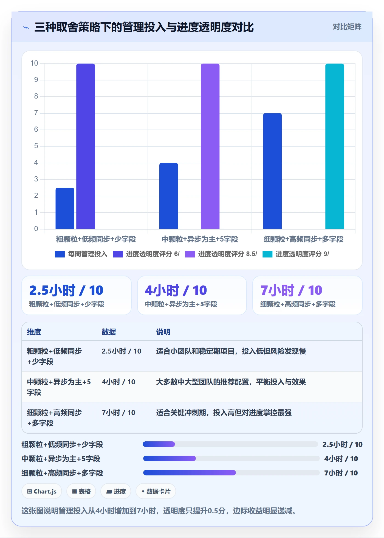This screenshot has height=538, width=384.
Task: Click the chart title 三种取舍策略下的管理投入与进度透明度对比
Action: pyautogui.click(x=144, y=27)
